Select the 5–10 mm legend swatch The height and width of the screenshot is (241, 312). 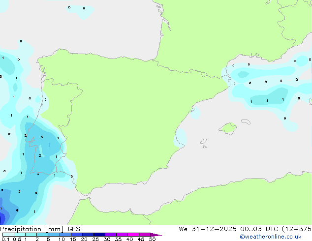coord(54,235)
